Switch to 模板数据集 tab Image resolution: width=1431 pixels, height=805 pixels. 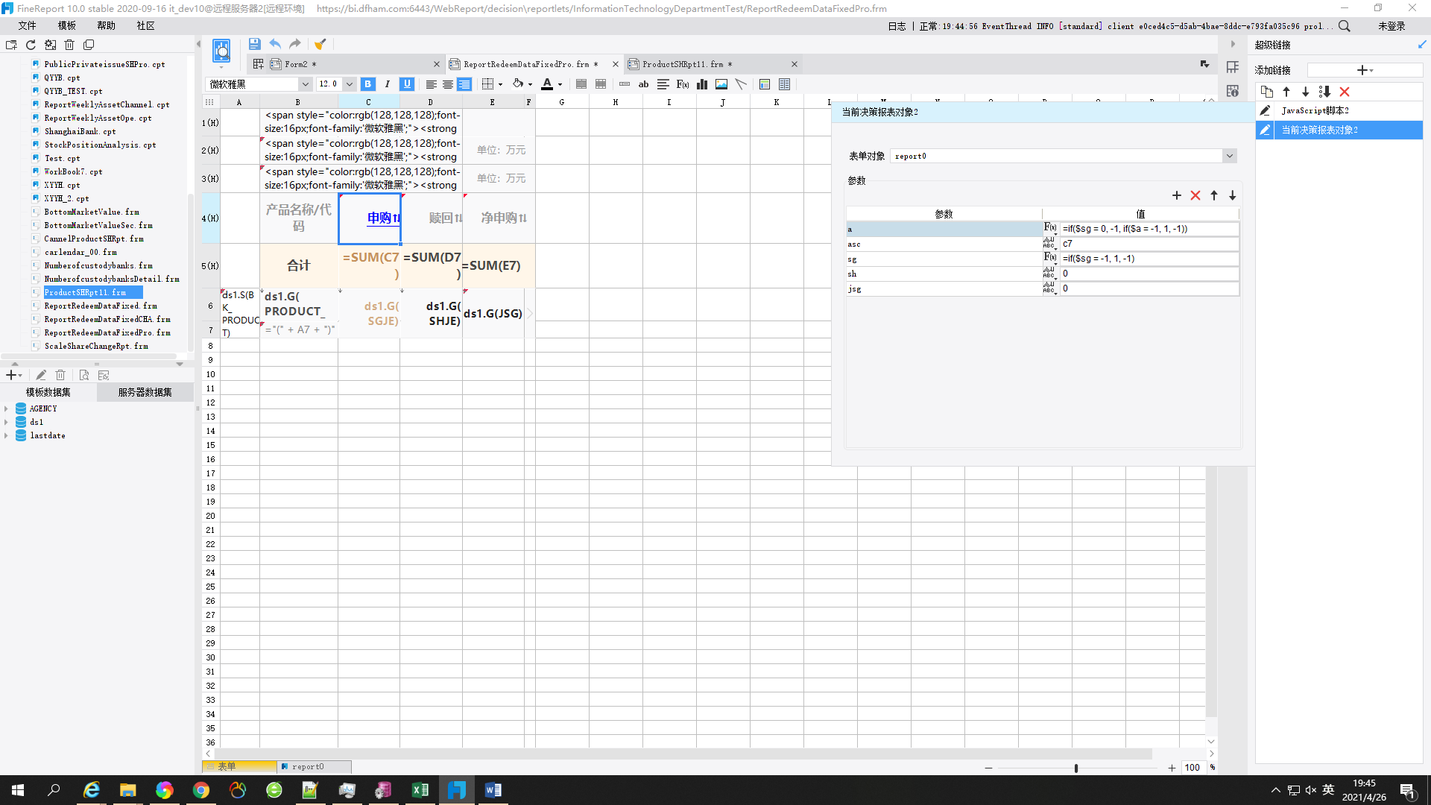point(48,392)
